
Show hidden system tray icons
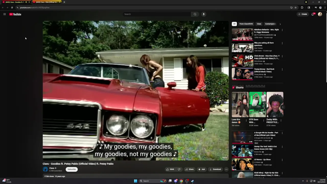[x=303, y=181]
